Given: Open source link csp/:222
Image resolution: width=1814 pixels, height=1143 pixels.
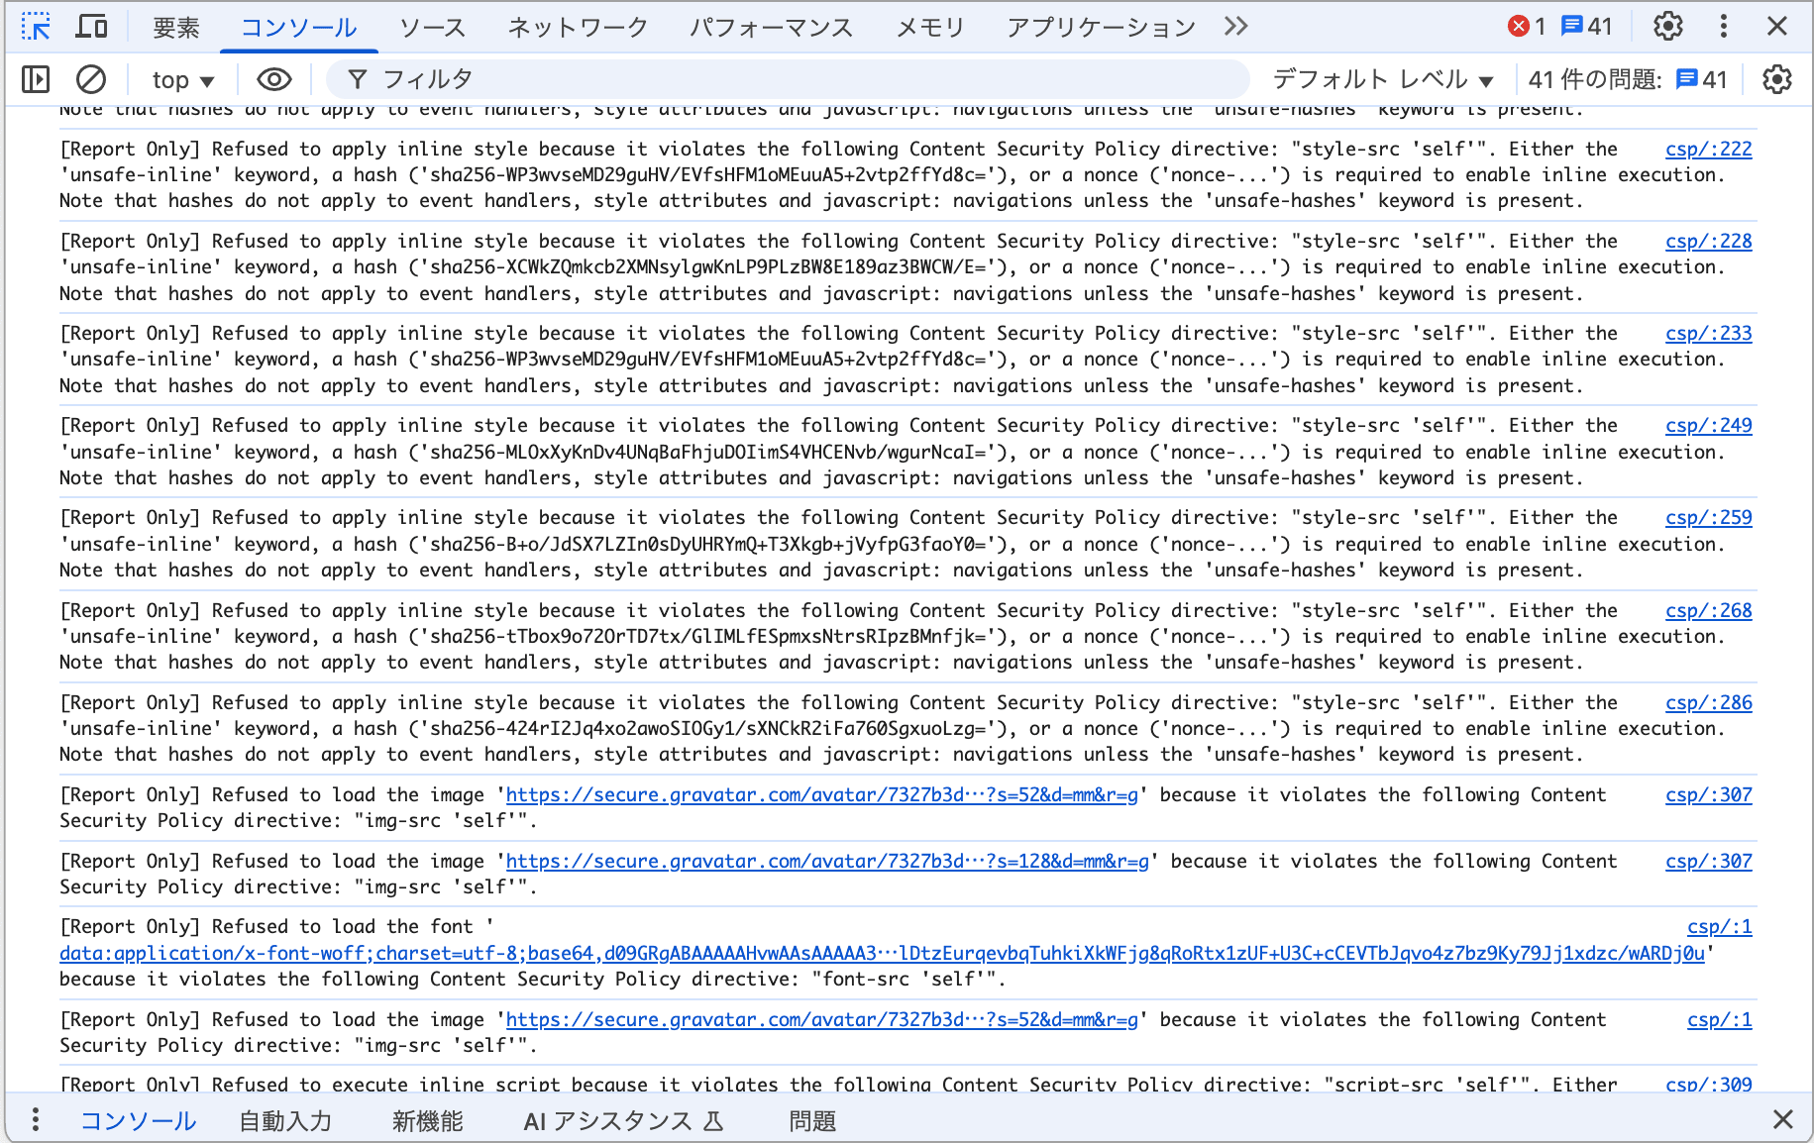Looking at the screenshot, I should pyautogui.click(x=1708, y=149).
